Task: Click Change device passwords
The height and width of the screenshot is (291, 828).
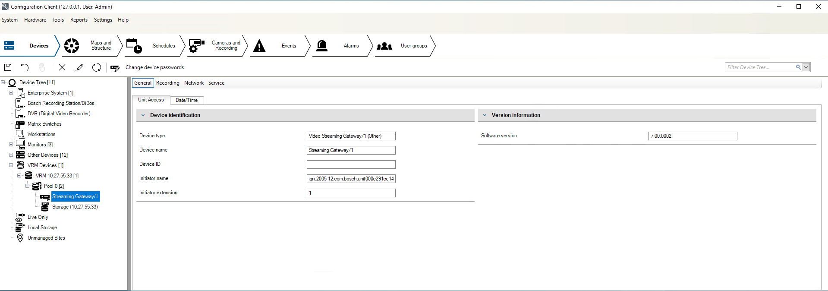Action: click(154, 67)
